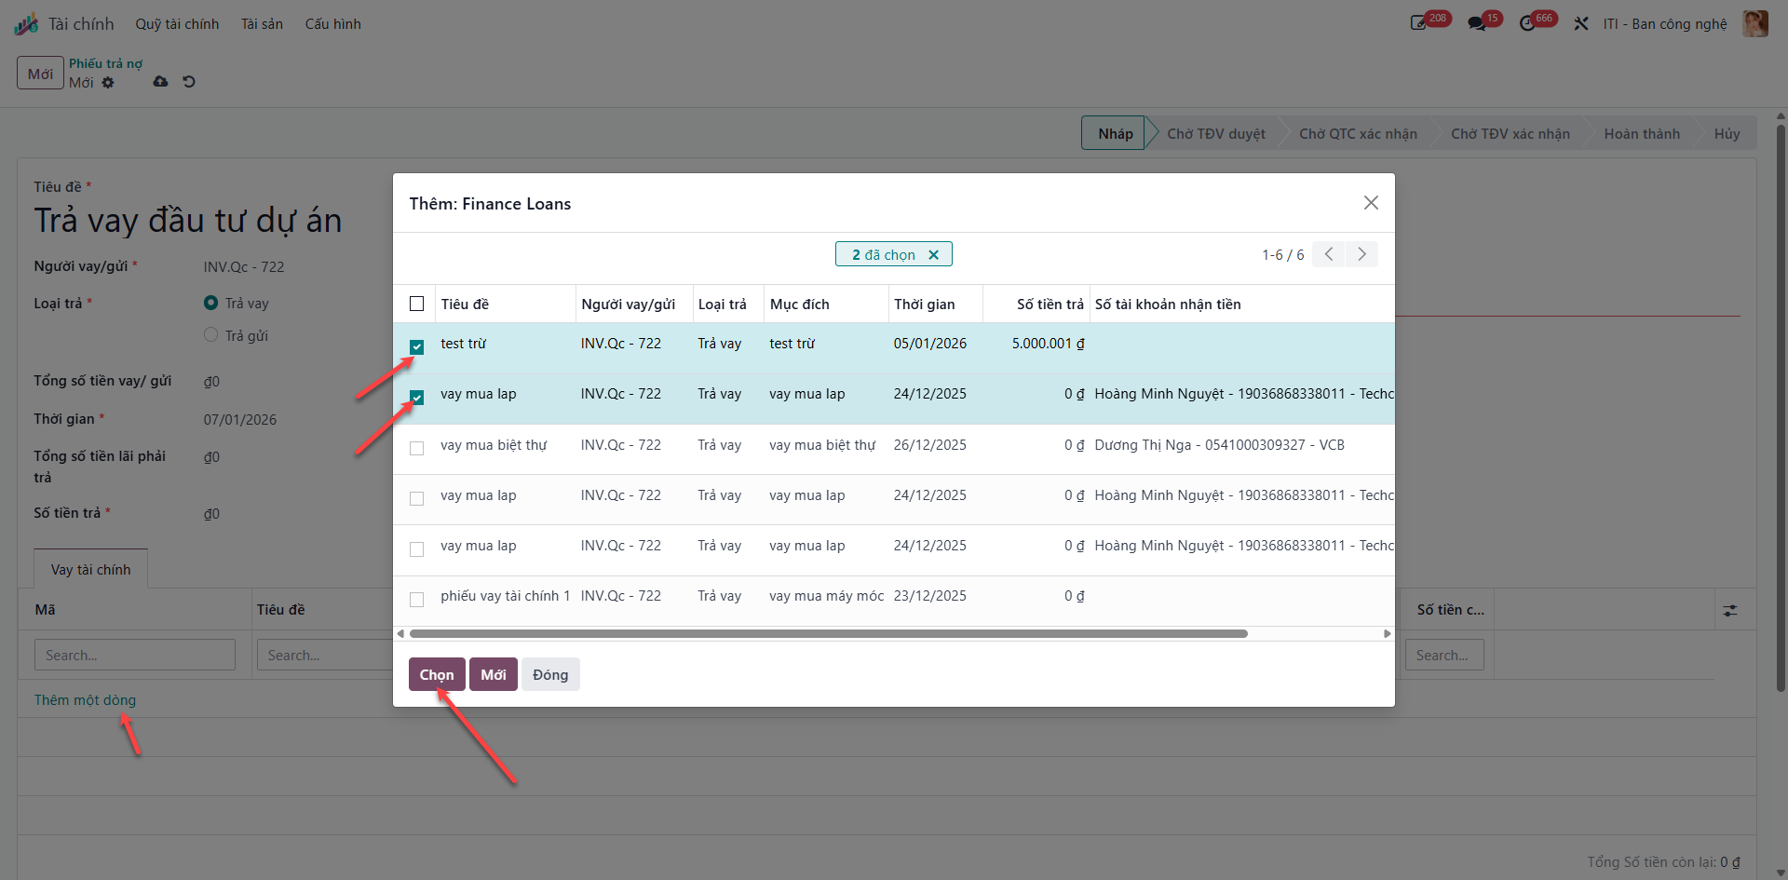This screenshot has height=880, width=1788.
Task: Open the chat messages icon
Action: pyautogui.click(x=1477, y=23)
